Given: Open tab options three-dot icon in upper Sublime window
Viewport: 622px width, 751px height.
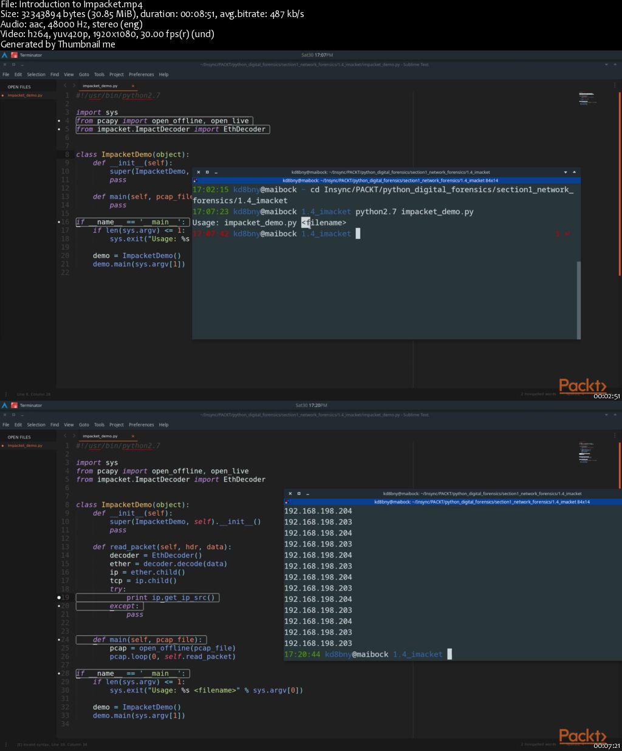Looking at the screenshot, I should [615, 85].
